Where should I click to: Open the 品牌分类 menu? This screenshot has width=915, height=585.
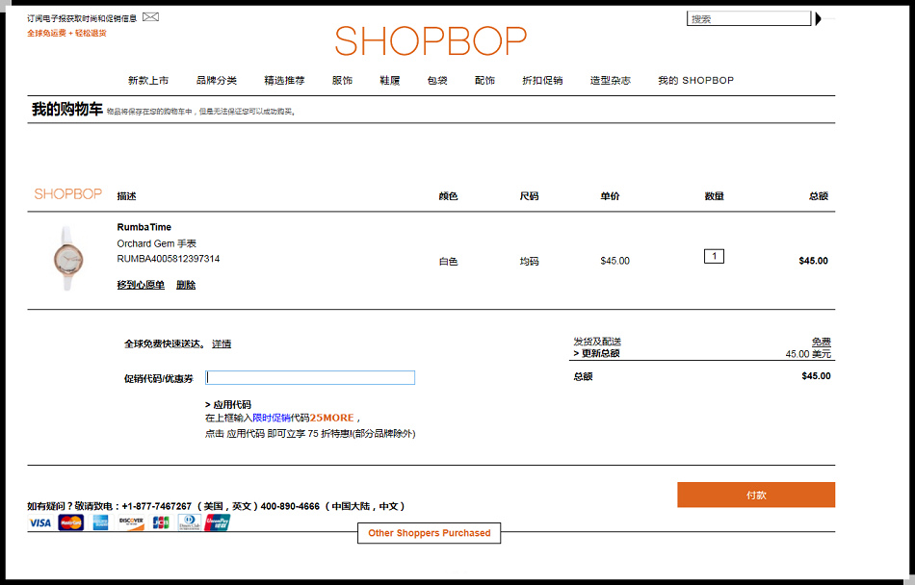click(217, 81)
